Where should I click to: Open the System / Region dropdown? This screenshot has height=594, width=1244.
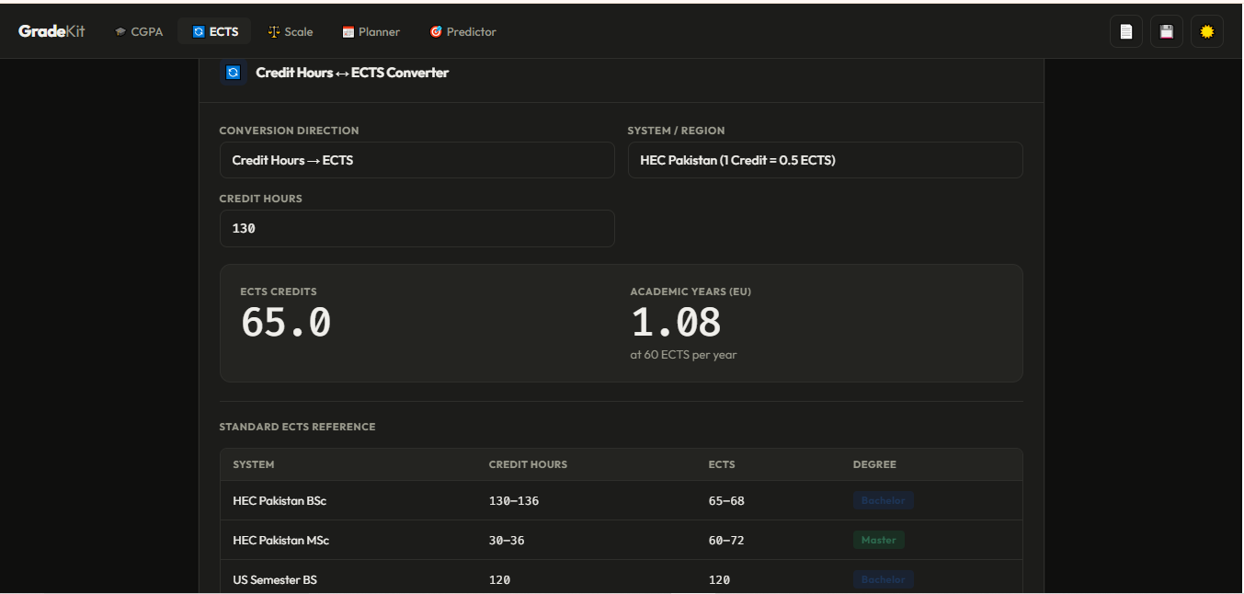tap(825, 160)
